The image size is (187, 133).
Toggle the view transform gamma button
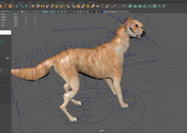pyautogui.click(x=105, y=12)
